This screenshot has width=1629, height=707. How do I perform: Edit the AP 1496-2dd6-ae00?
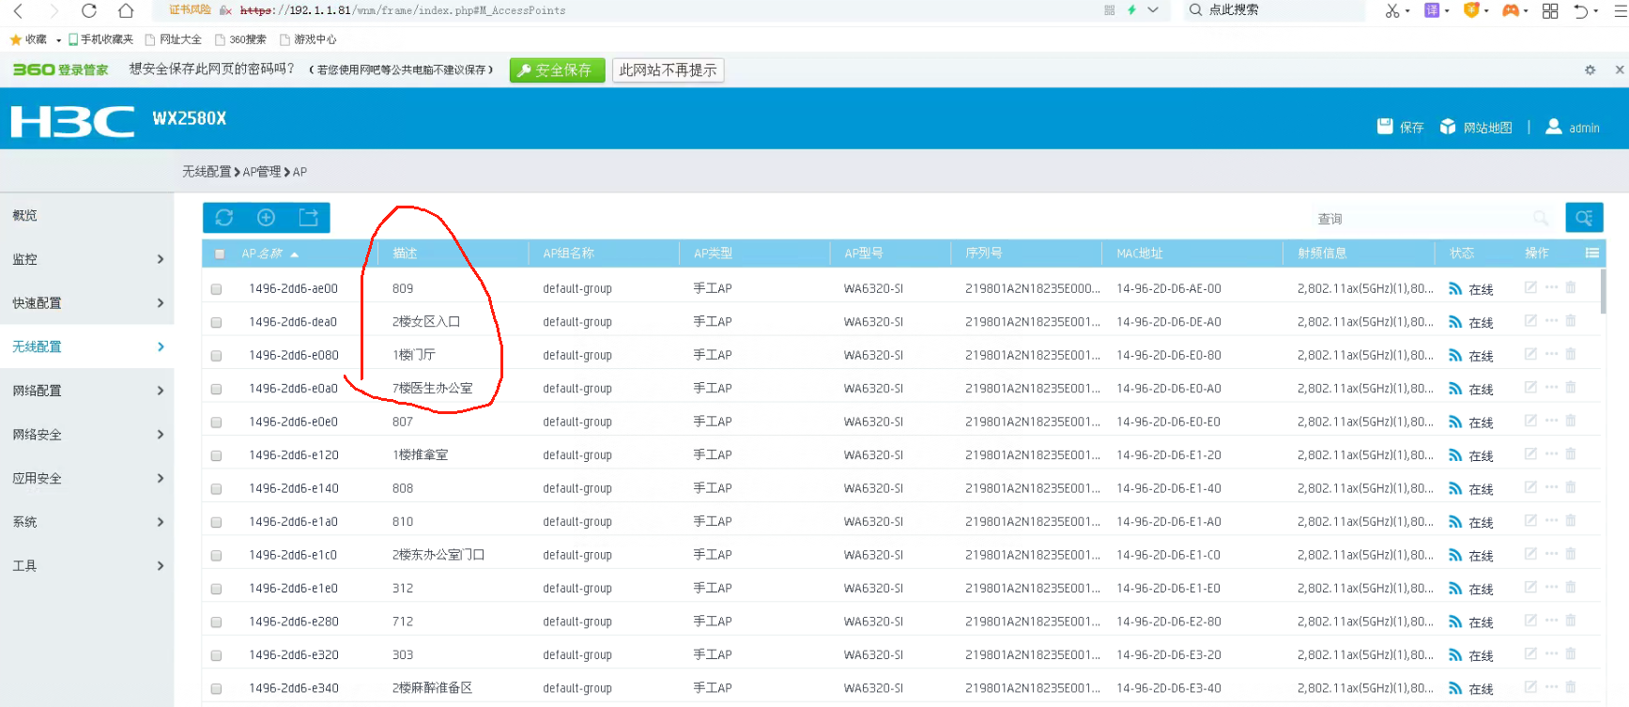click(1530, 287)
